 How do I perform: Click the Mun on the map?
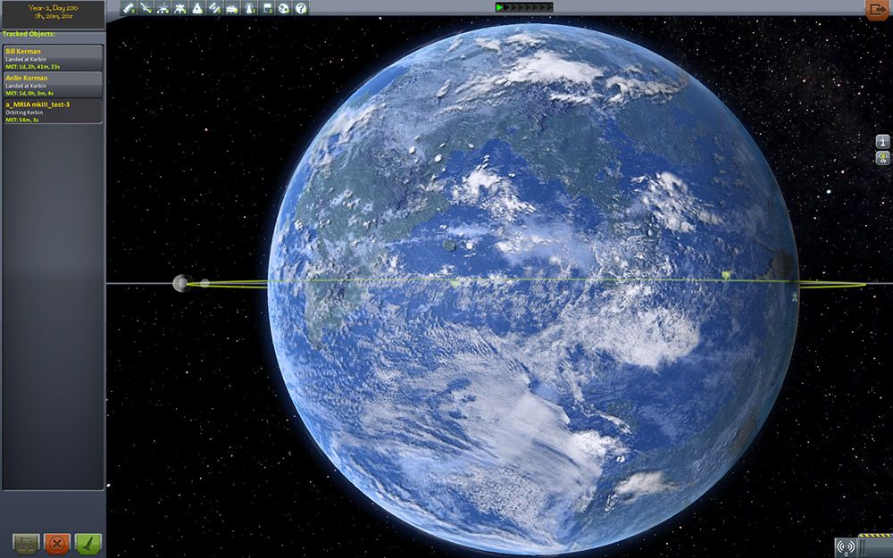pos(181,283)
